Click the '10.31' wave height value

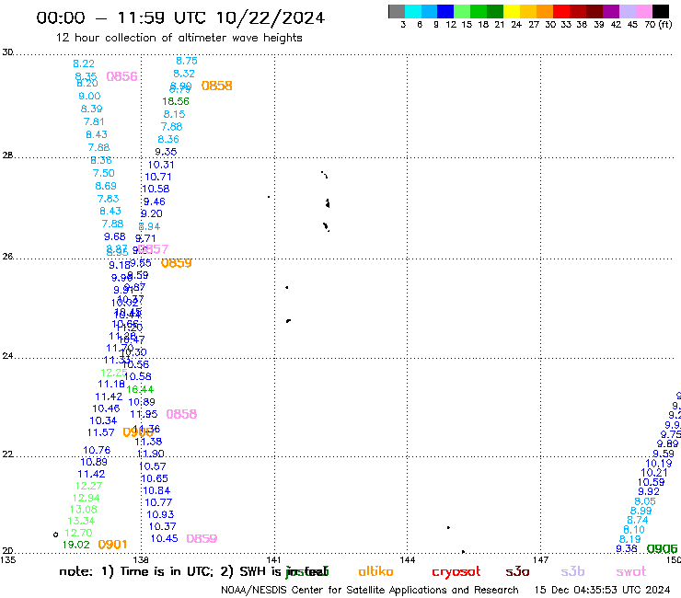point(161,165)
